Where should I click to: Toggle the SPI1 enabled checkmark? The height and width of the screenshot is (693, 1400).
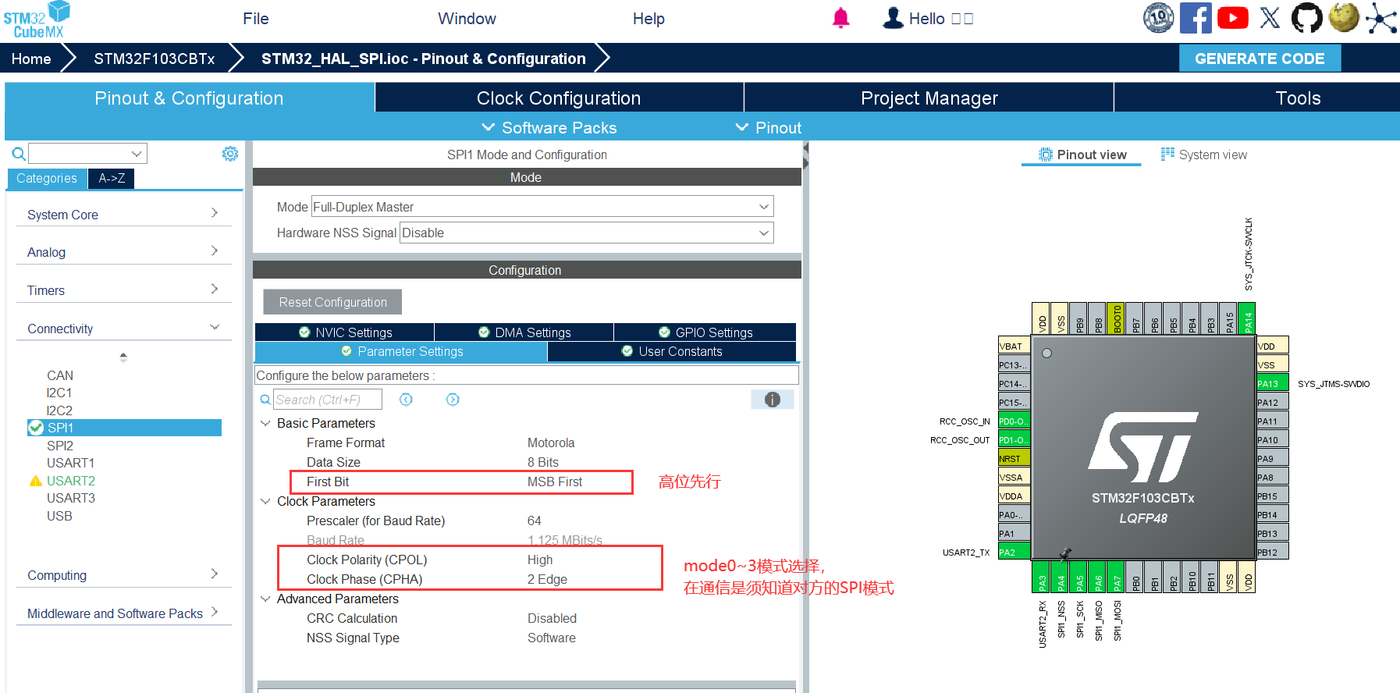pyautogui.click(x=35, y=428)
